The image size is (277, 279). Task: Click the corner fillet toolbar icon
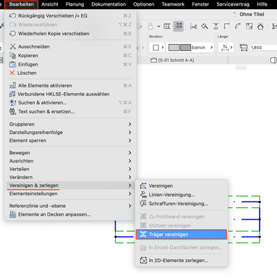click(x=227, y=26)
